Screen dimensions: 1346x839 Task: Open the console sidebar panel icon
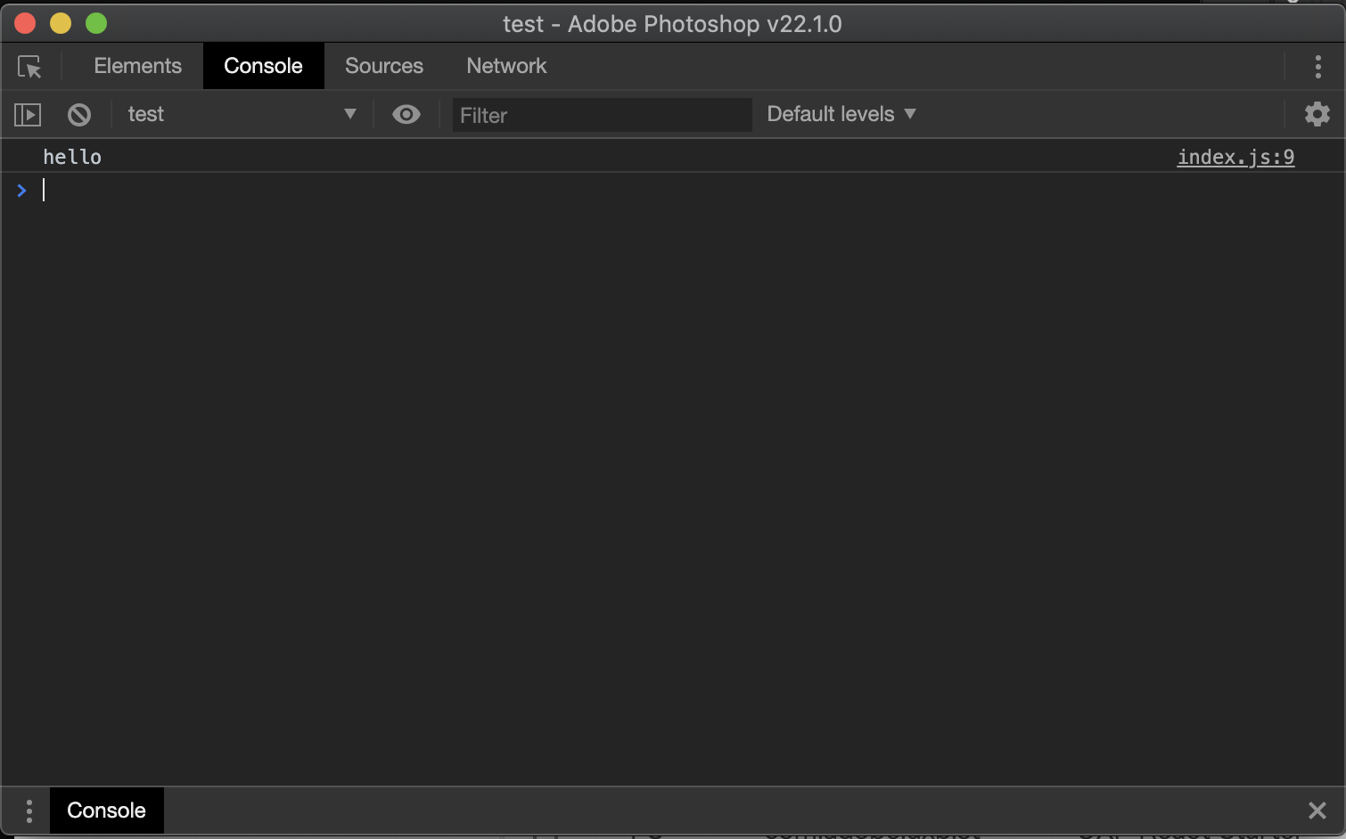click(28, 114)
